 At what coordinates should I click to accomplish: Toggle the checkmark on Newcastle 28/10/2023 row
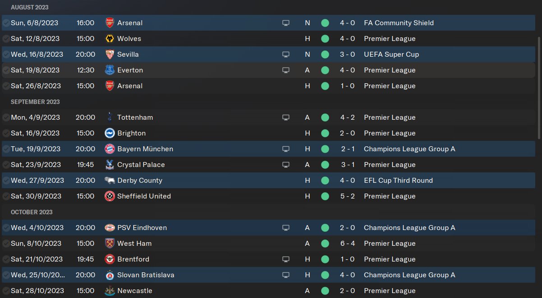pos(6,291)
